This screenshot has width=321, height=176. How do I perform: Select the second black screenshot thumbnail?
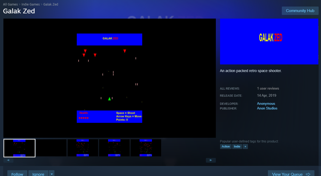pos(51,148)
